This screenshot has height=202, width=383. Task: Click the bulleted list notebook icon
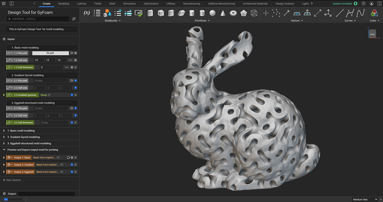tap(97, 13)
